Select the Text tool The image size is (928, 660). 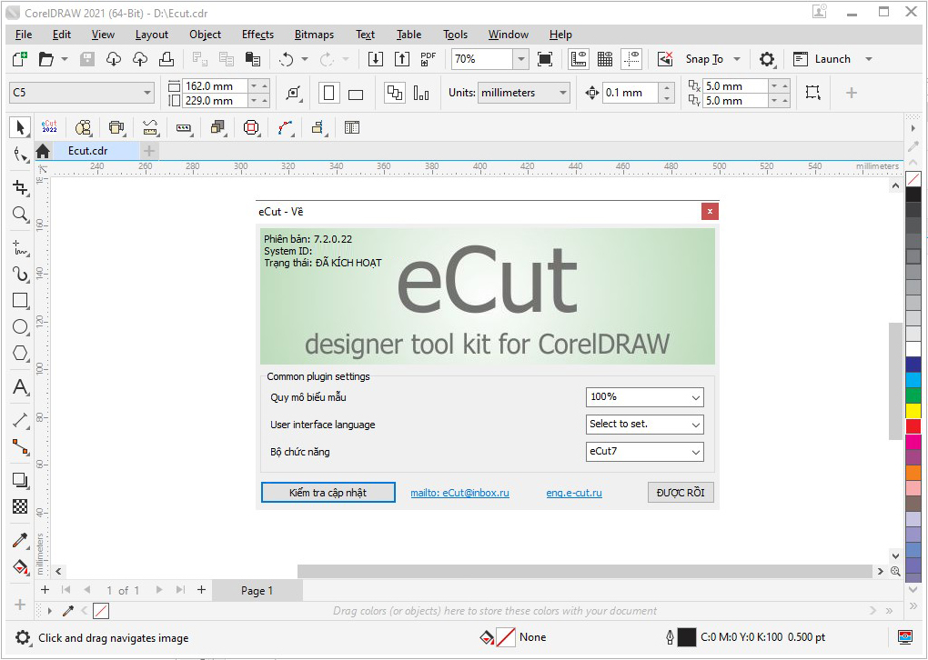(20, 386)
